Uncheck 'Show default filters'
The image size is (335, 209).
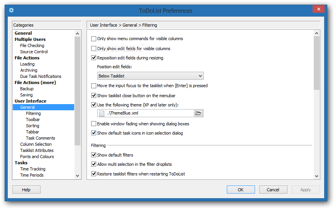pyautogui.click(x=94, y=155)
